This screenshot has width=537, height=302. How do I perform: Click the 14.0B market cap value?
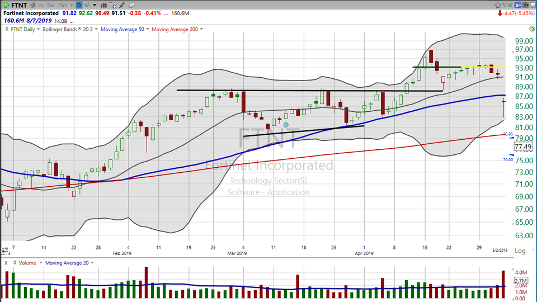pos(60,21)
